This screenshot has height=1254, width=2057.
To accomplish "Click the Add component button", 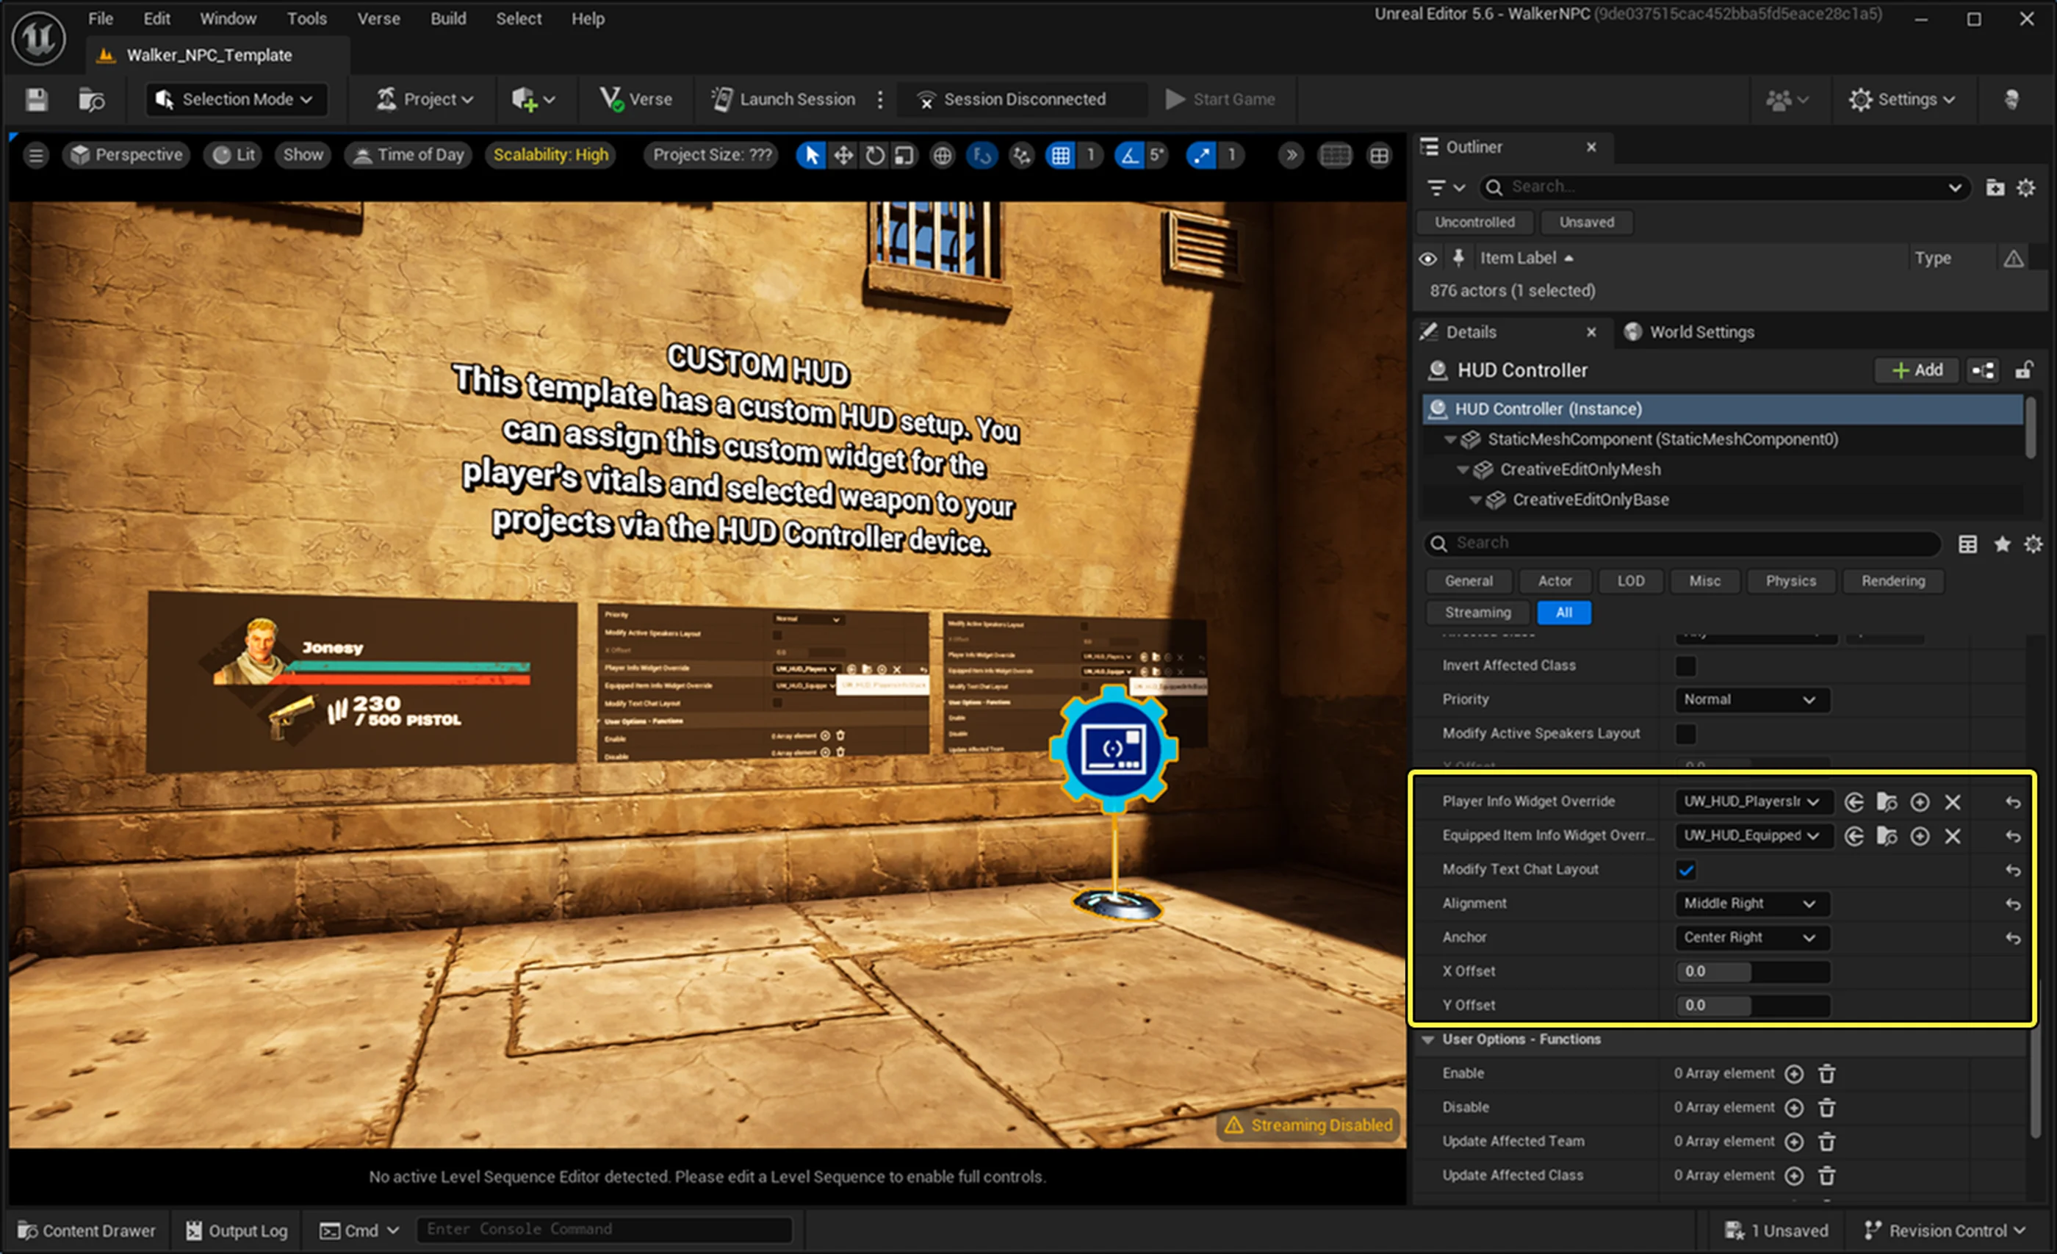I will point(1917,371).
